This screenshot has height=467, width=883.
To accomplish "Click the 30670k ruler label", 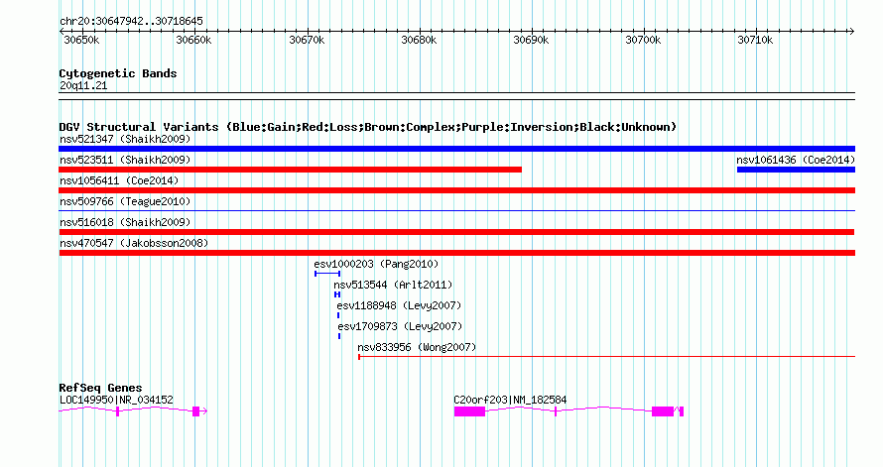I will (x=307, y=40).
